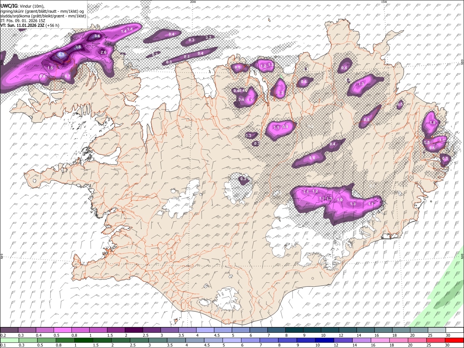Pick lower-scale pale green swatch between 0.1 and 0.3
Image resolution: width=464 pixels, height=348 pixels.
click(x=9, y=340)
